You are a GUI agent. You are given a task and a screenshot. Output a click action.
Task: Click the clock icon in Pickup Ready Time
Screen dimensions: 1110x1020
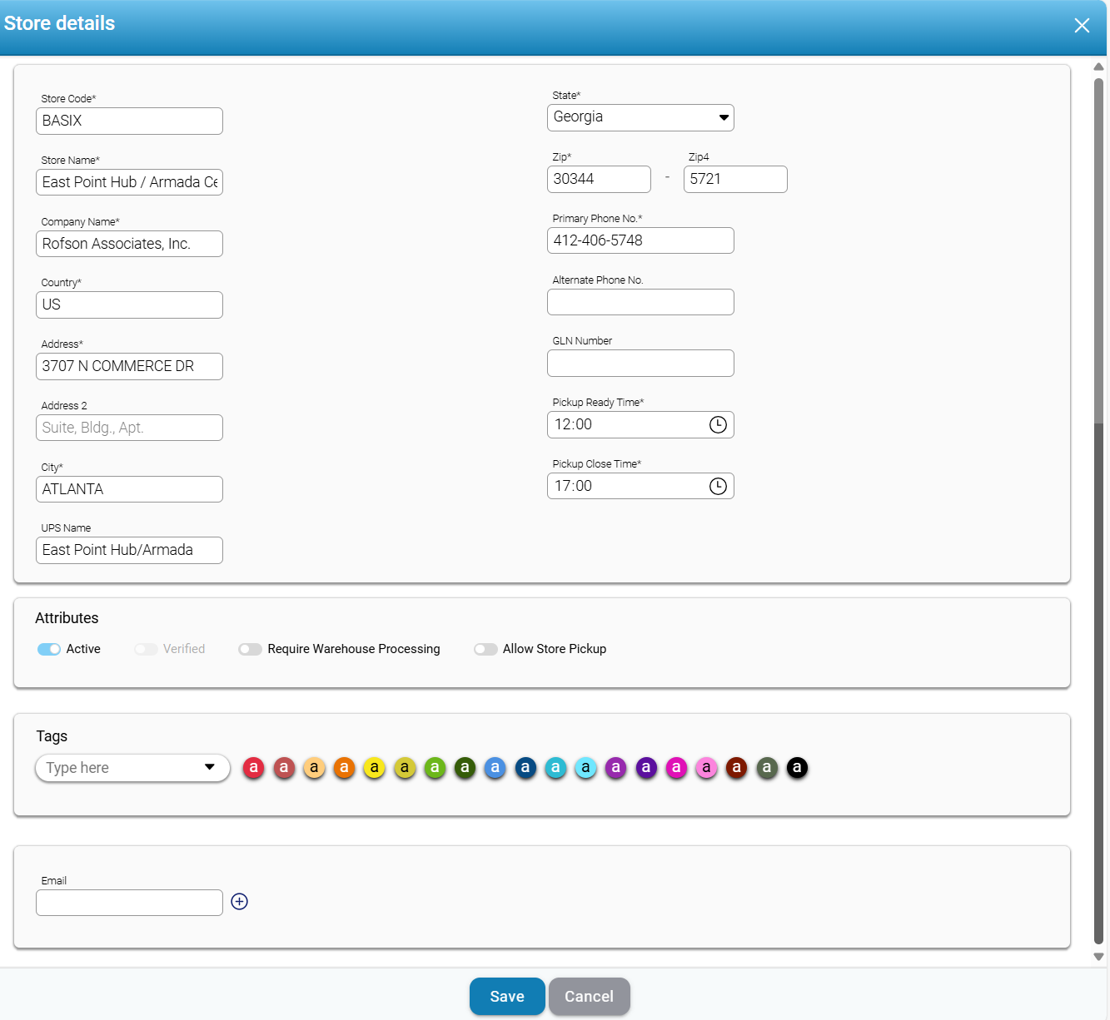(718, 425)
